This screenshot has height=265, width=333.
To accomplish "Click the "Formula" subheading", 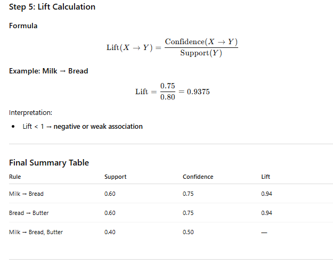I will [23, 26].
